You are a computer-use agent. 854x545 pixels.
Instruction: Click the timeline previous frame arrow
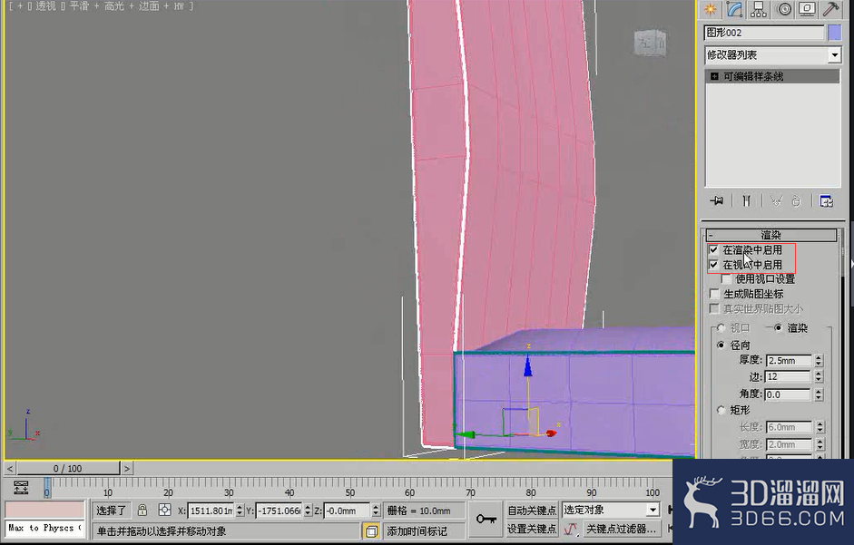click(10, 468)
